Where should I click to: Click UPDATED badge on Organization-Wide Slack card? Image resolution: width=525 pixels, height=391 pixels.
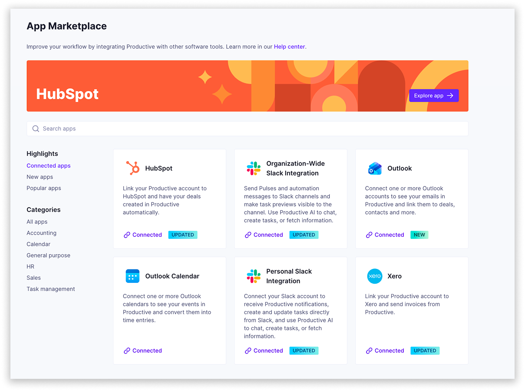click(x=304, y=235)
